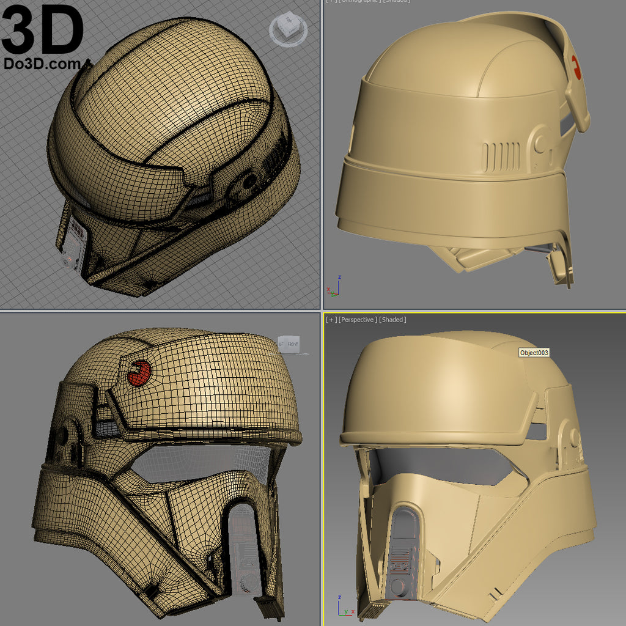Open the [Perspective] viewport view menu
The image size is (626, 626).
pyautogui.click(x=357, y=319)
